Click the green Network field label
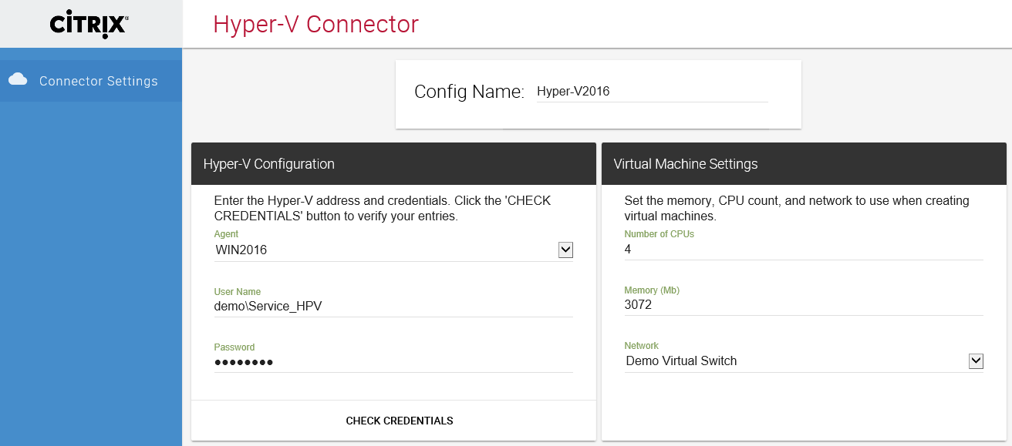Viewport: 1012px width, 446px height. [x=641, y=346]
